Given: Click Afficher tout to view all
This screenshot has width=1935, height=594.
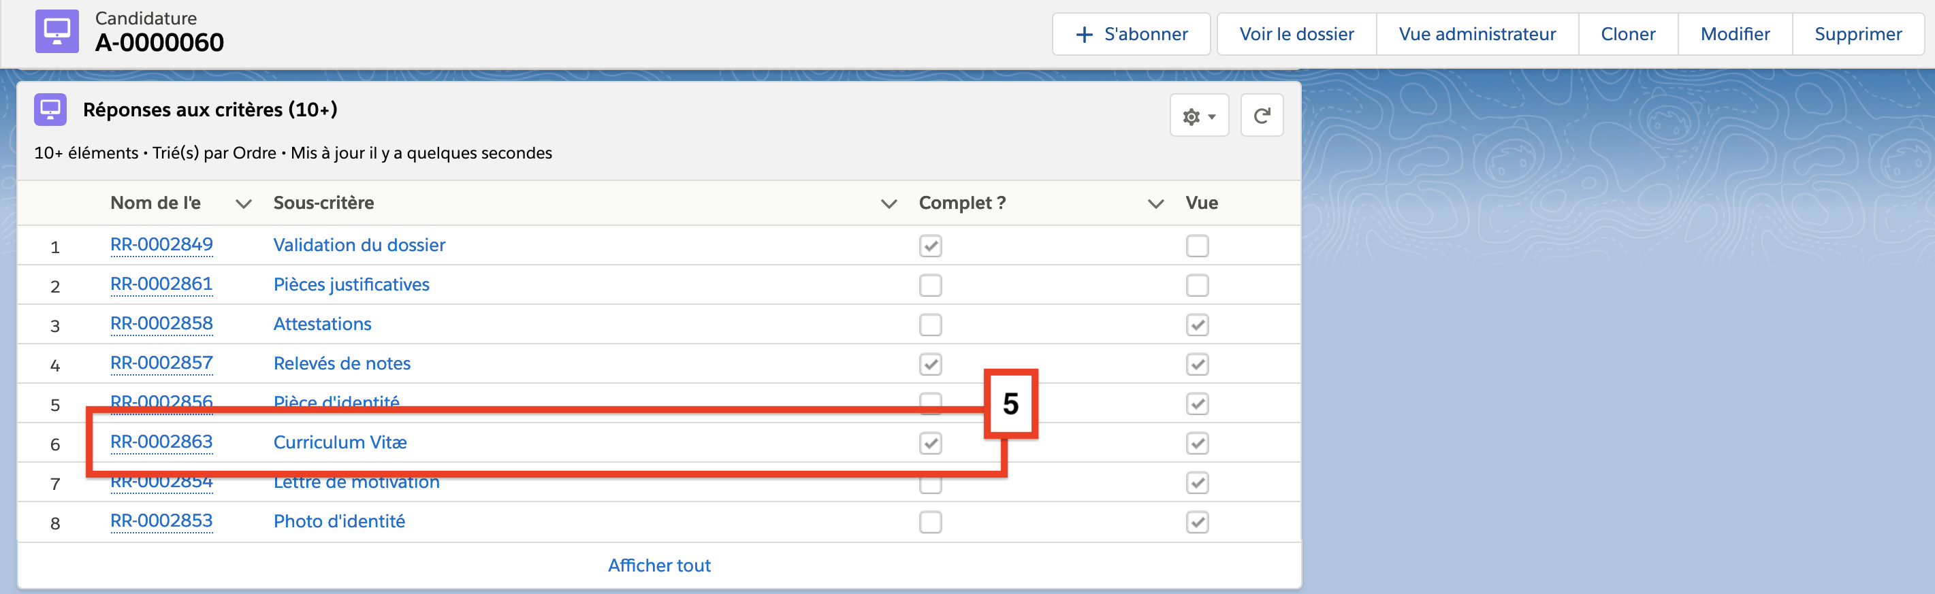Looking at the screenshot, I should pyautogui.click(x=659, y=565).
